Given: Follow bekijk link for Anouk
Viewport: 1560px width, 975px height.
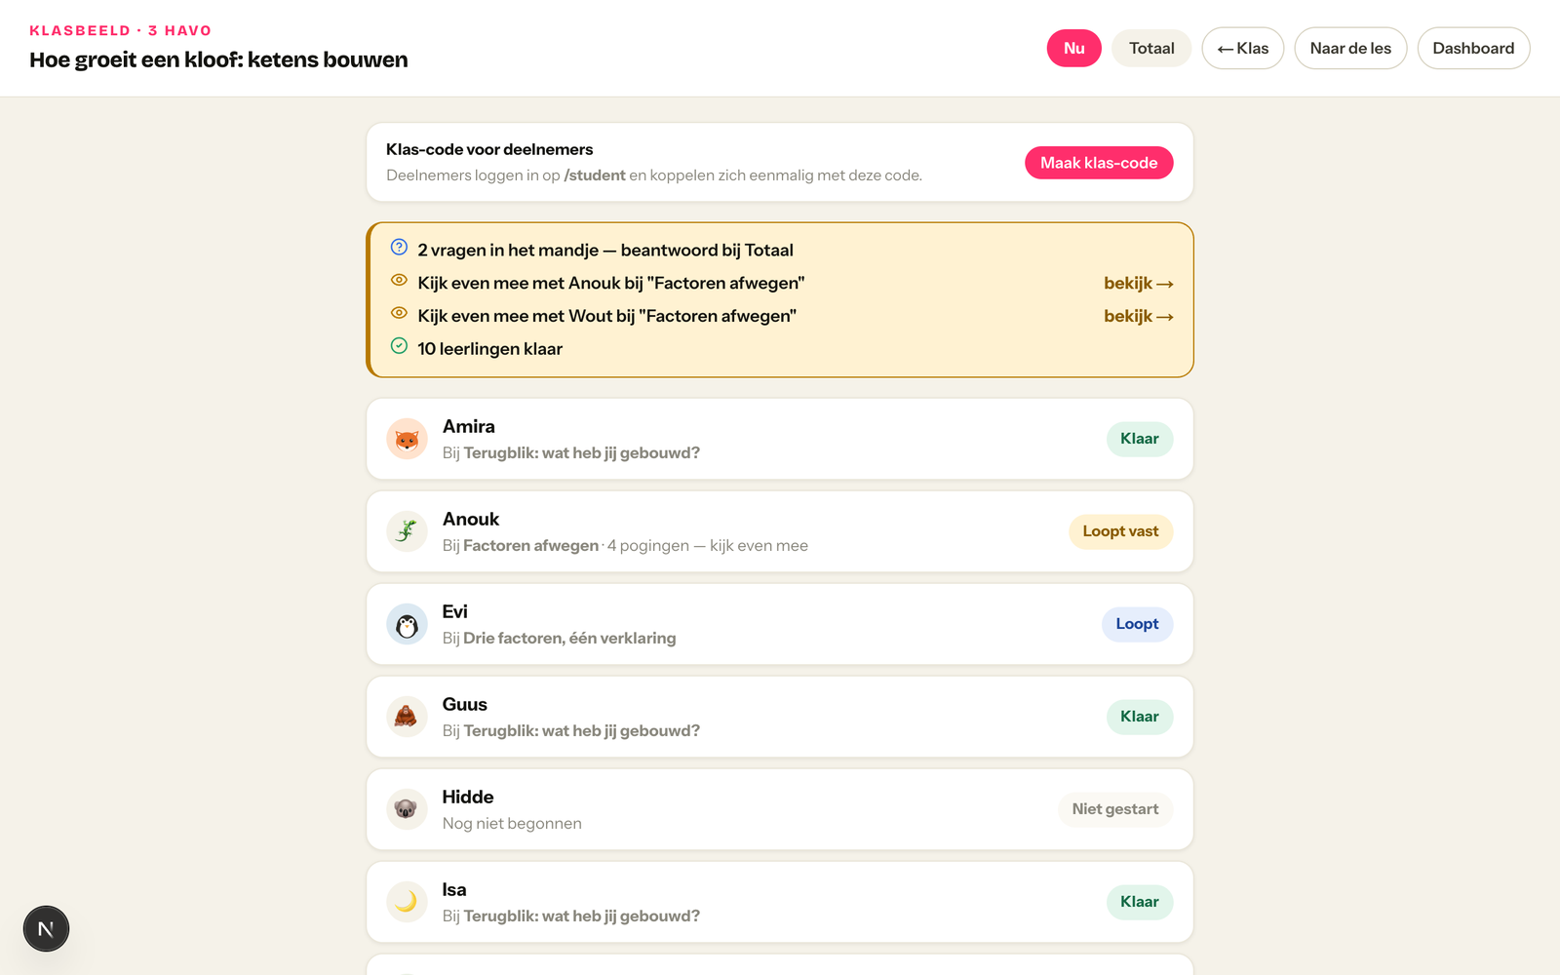Looking at the screenshot, I should point(1138,283).
